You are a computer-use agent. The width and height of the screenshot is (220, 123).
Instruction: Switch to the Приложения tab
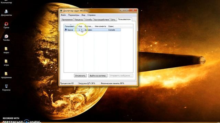tap(67, 20)
